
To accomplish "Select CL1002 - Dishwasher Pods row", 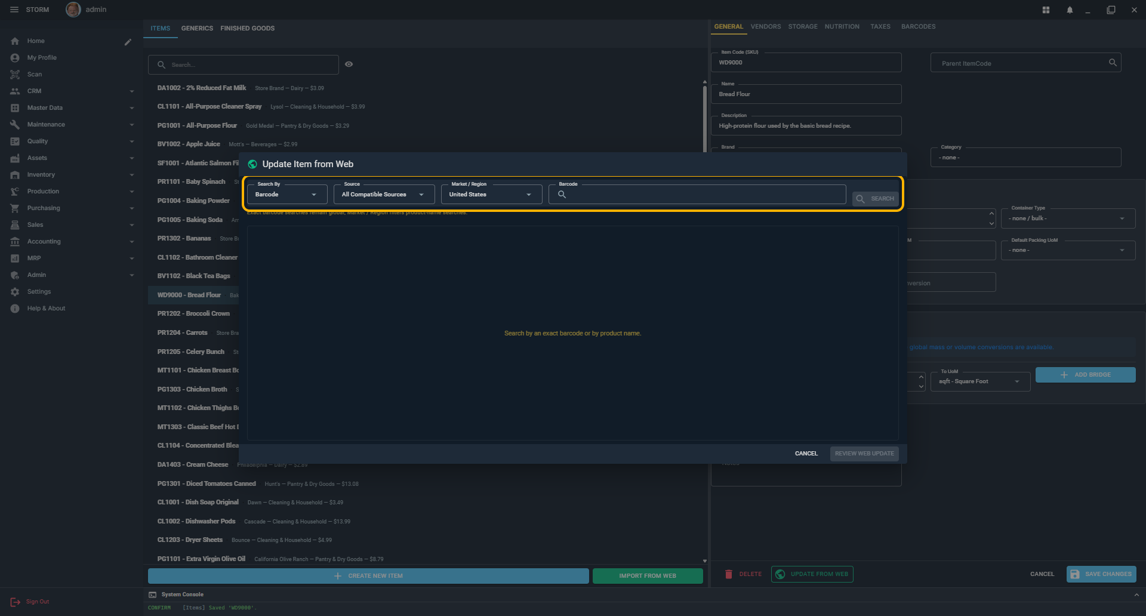I will click(426, 521).
